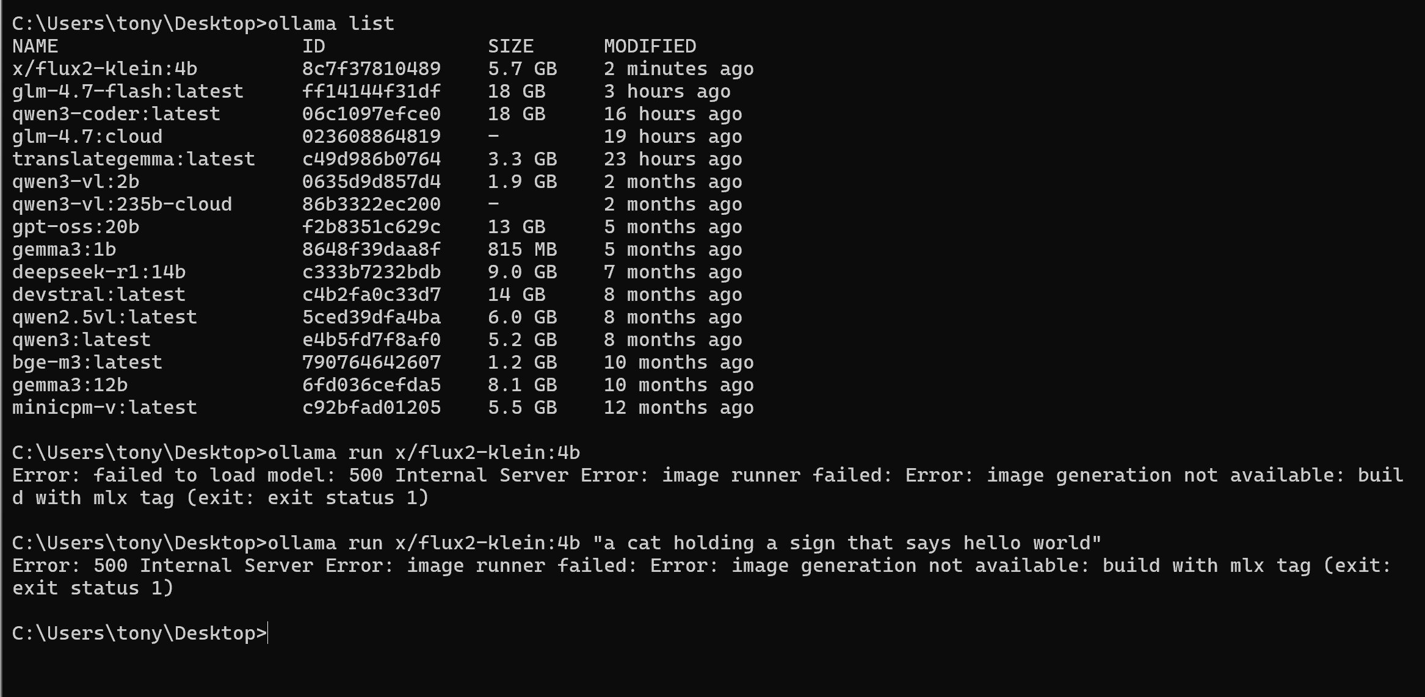Click the qwen3-coder:latest entry
The width and height of the screenshot is (1425, 697).
[x=116, y=114]
